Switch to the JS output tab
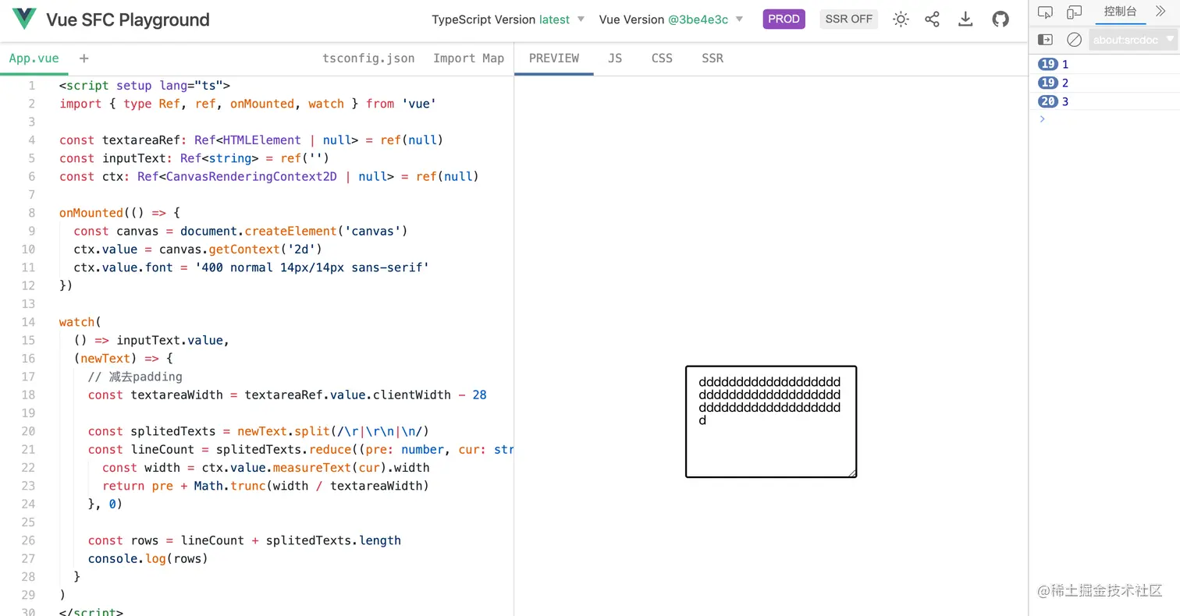Viewport: 1180px width, 616px height. click(x=615, y=58)
